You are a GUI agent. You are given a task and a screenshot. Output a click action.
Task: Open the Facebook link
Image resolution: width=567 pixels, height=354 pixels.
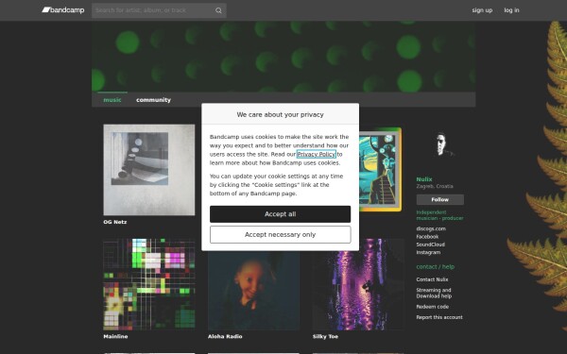pyautogui.click(x=427, y=237)
